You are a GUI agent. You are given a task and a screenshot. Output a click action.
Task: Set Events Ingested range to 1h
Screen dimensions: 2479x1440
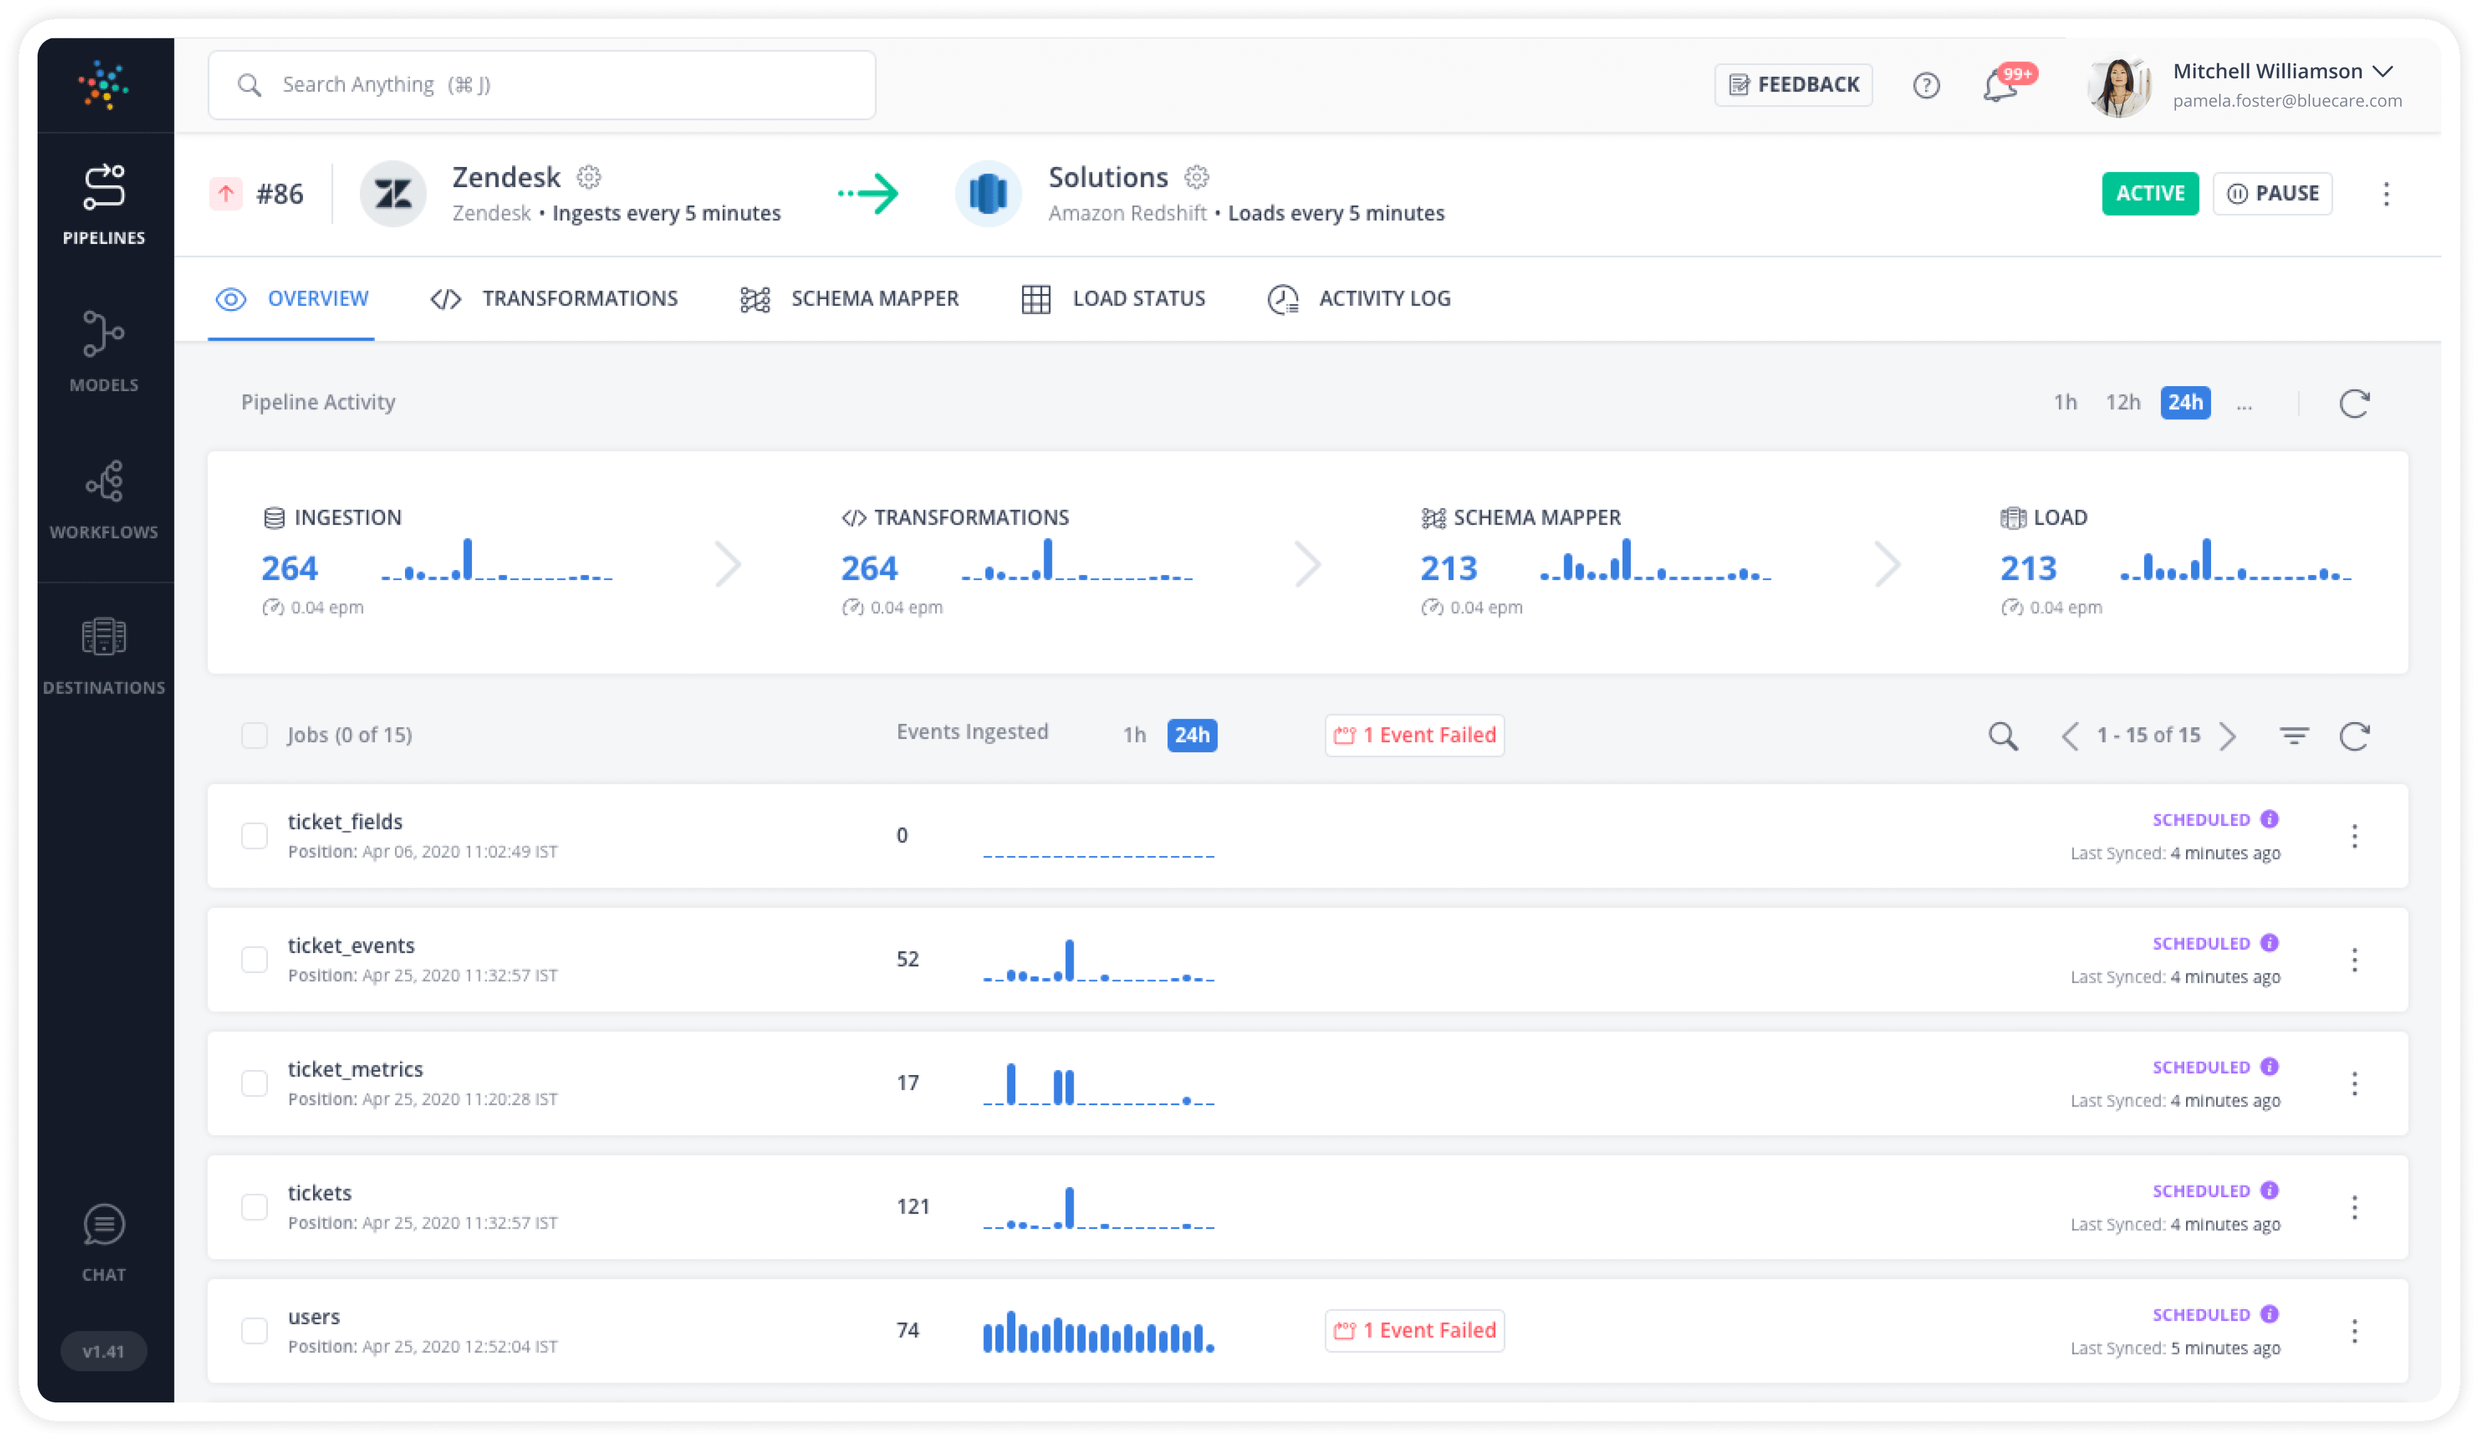1133,735
